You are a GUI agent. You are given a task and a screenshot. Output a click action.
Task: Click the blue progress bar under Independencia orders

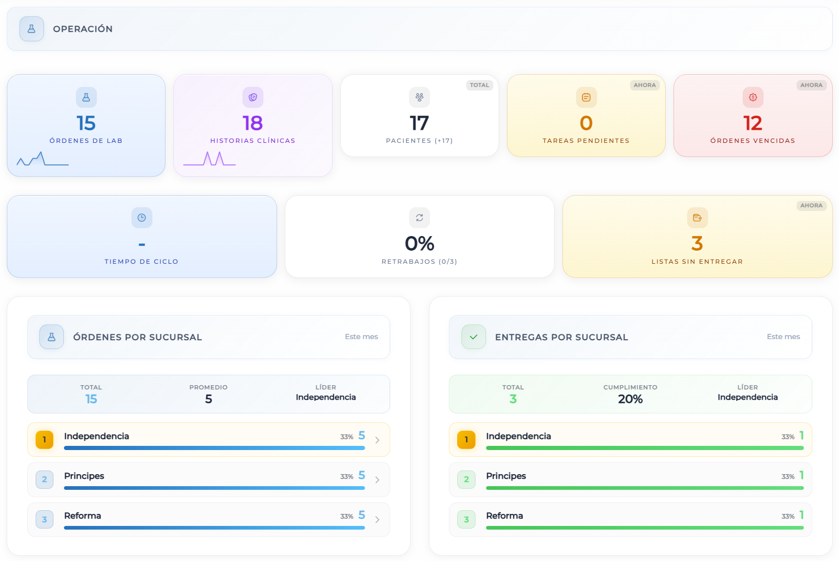click(x=214, y=448)
